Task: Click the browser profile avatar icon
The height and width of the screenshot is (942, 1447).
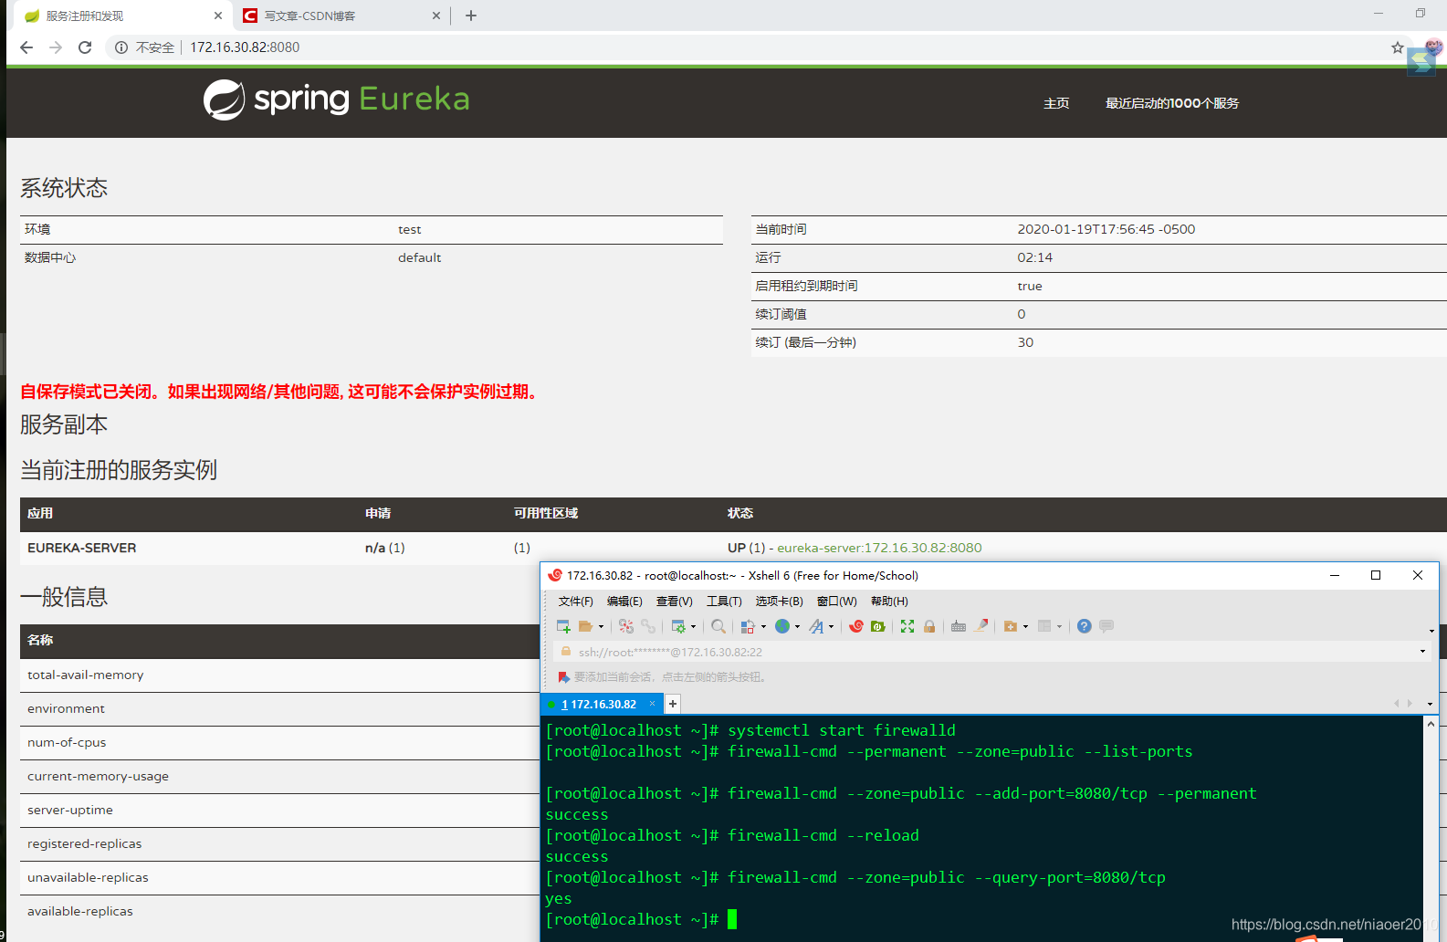Action: click(x=1433, y=47)
